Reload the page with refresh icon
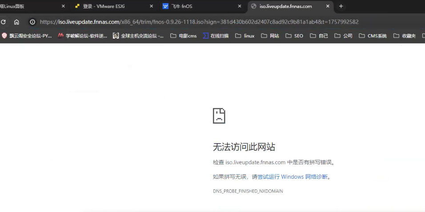 click(x=3, y=22)
